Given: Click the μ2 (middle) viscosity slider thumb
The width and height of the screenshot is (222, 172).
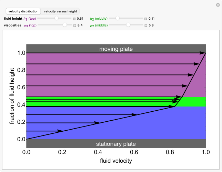Looking at the screenshot, I should point(128,25).
